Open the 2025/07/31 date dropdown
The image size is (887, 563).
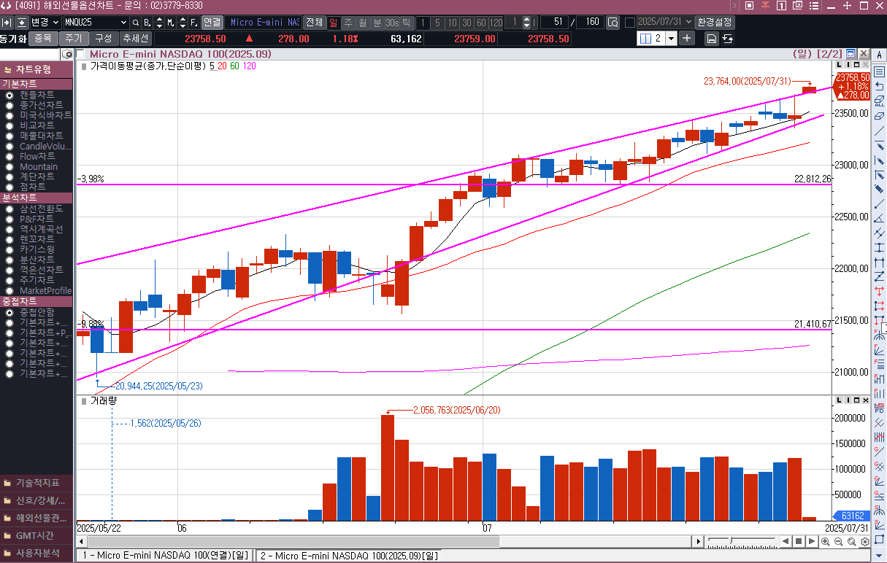pyautogui.click(x=688, y=23)
